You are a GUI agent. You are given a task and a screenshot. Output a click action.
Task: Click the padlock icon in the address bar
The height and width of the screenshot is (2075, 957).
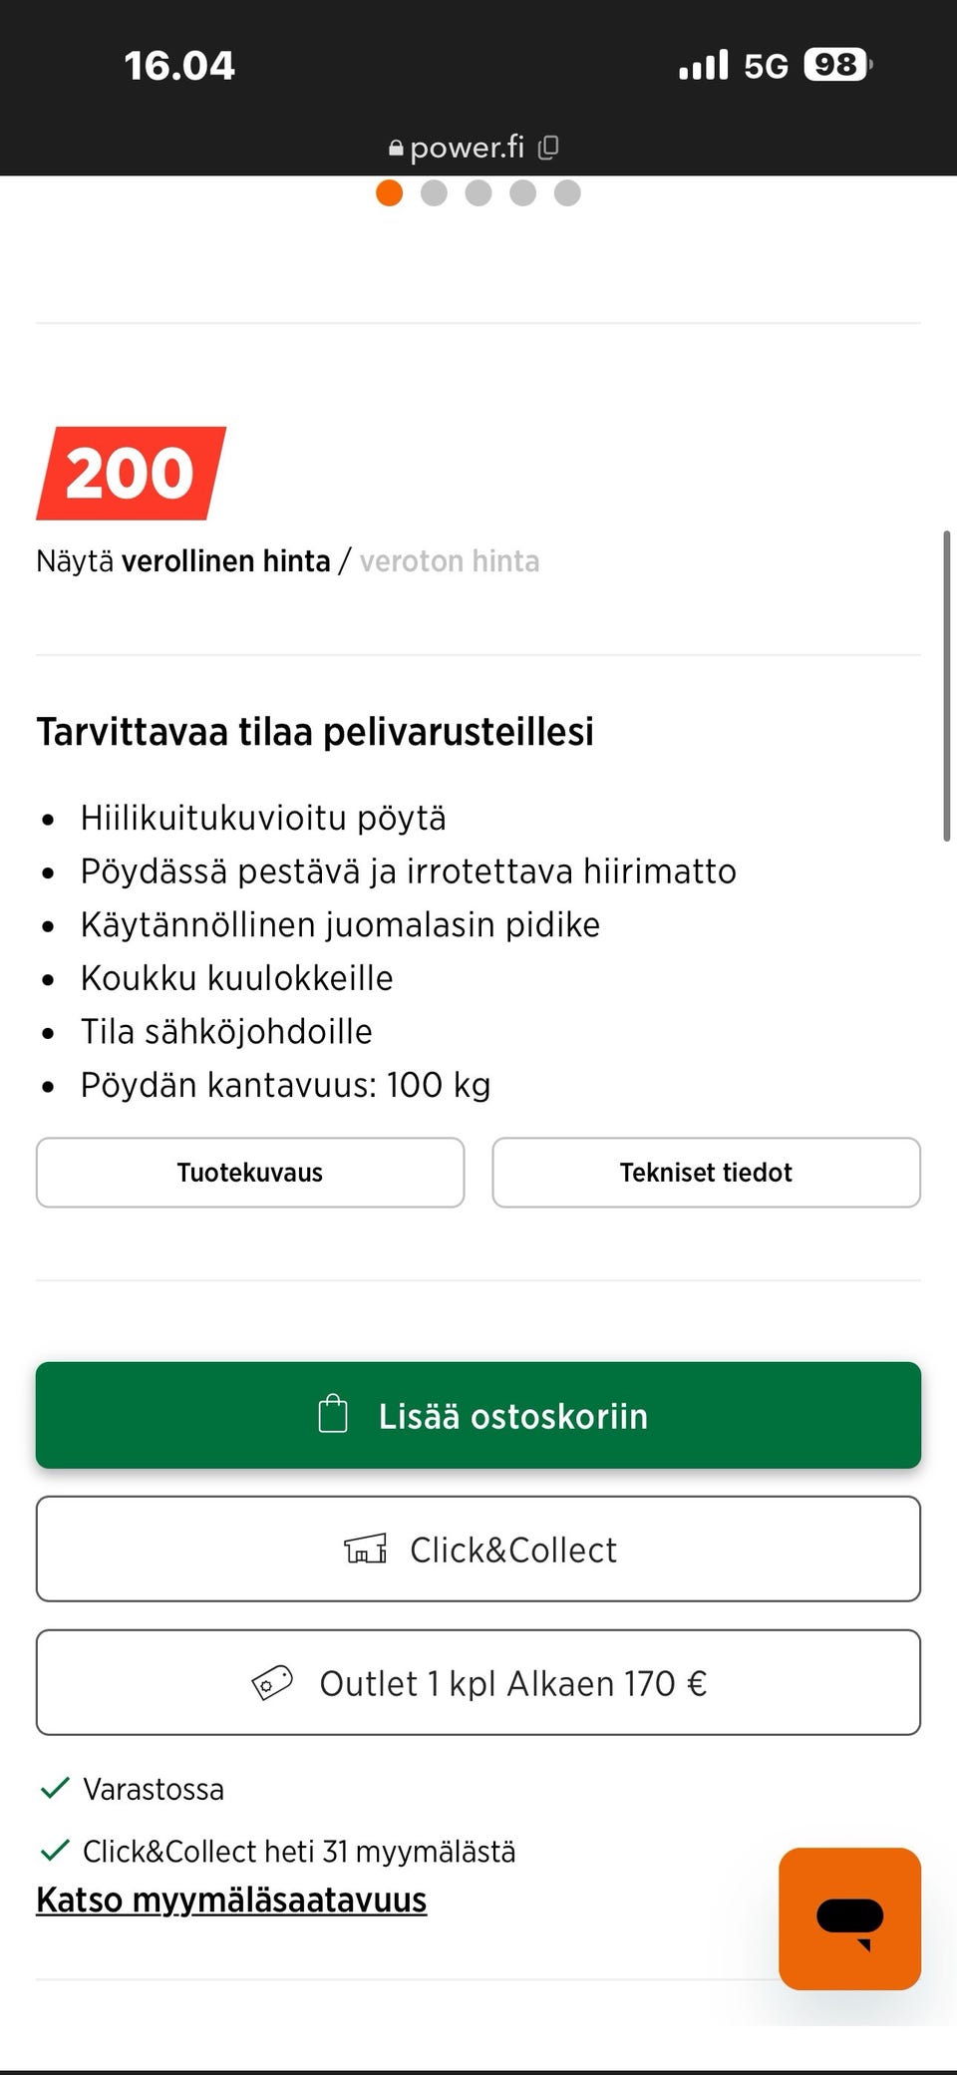click(395, 147)
